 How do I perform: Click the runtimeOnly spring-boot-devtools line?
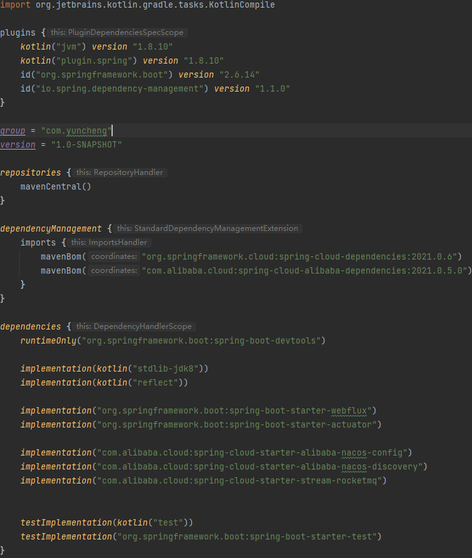(173, 340)
